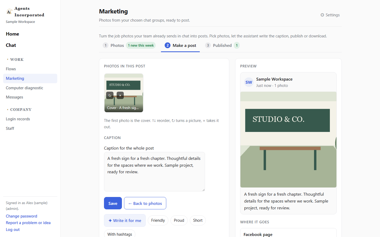Select Marketing in the sidebar
380x237 pixels.
pos(30,78)
